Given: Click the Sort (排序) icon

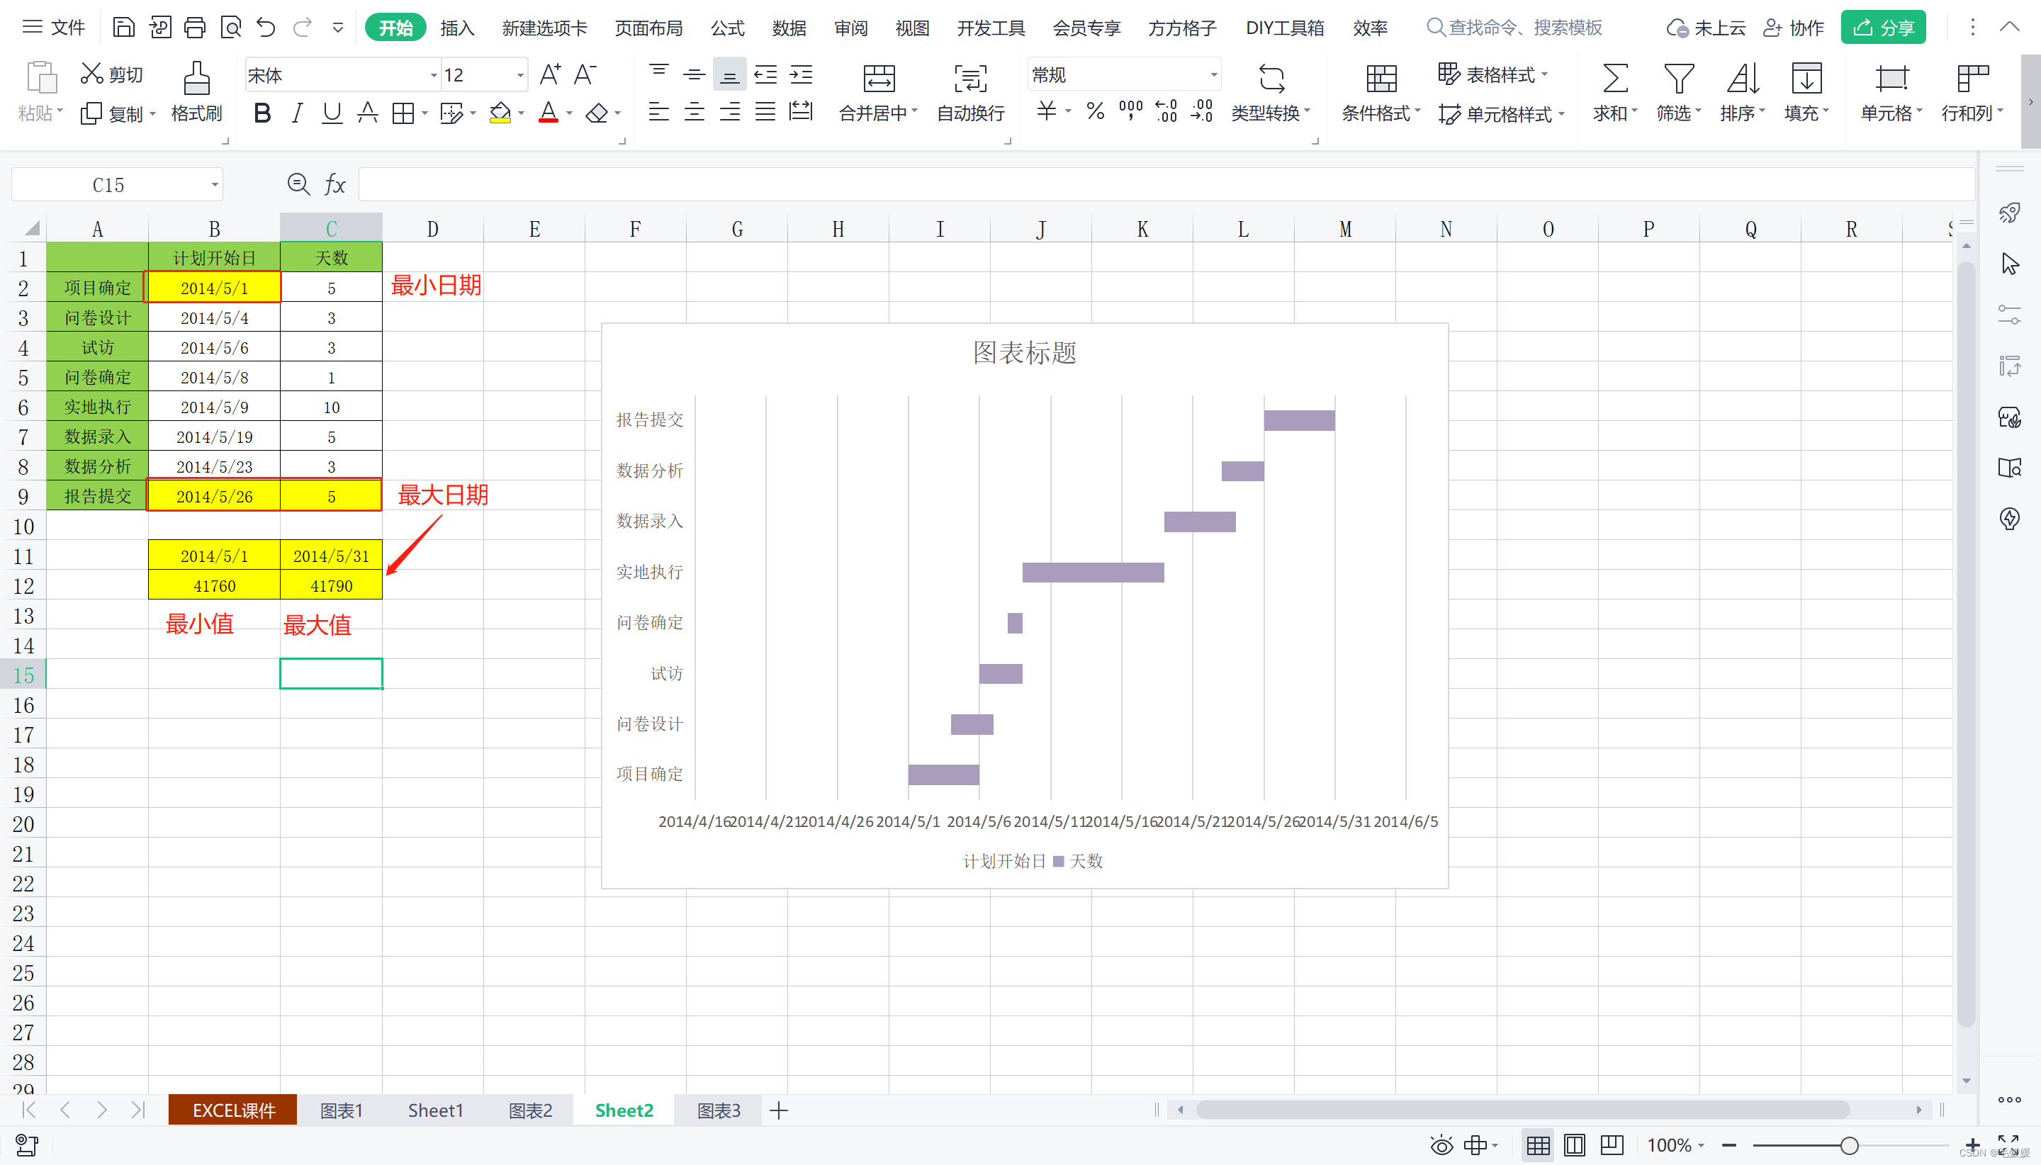Looking at the screenshot, I should tap(1742, 79).
